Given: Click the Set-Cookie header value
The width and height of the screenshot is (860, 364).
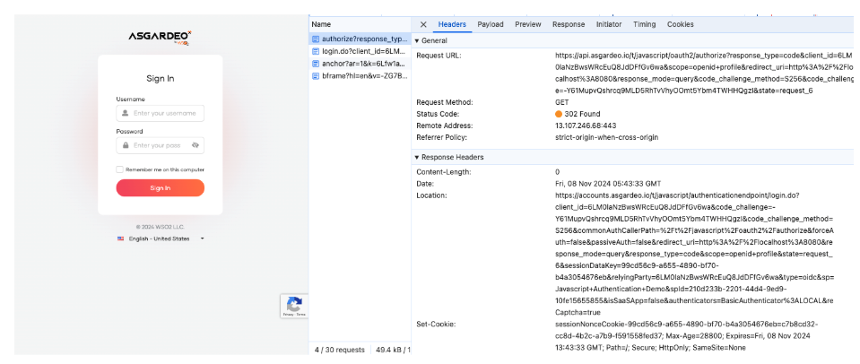Looking at the screenshot, I should tap(687, 335).
